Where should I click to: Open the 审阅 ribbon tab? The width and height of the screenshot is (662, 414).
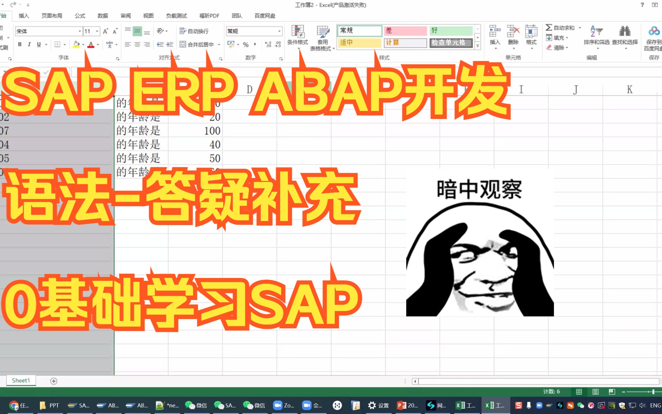pos(126,16)
